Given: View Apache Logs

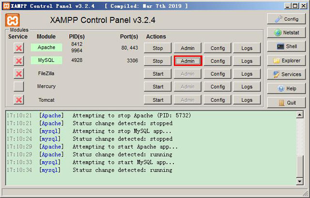Looking at the screenshot, I should [x=247, y=48].
